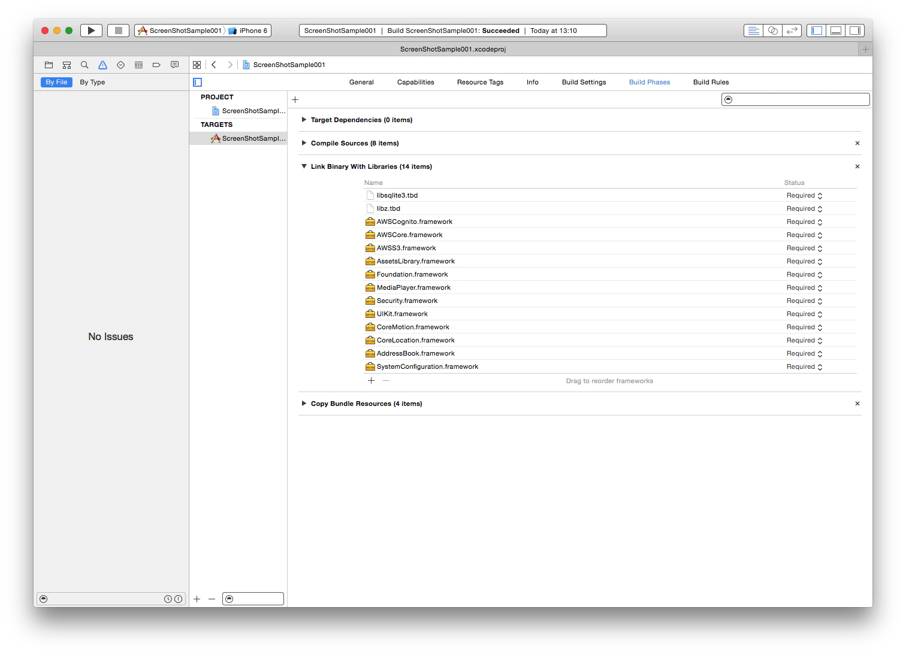Image resolution: width=906 pixels, height=655 pixels.
Task: Open the Symbol navigator icon
Action: click(67, 65)
